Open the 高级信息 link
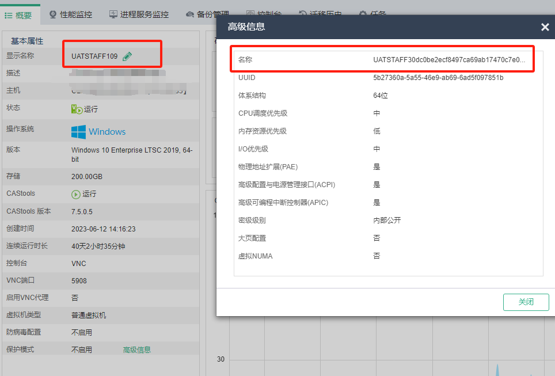This screenshot has height=376, width=555. click(137, 350)
